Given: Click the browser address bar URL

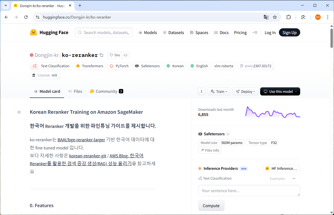Looking at the screenshot, I should point(77,17).
